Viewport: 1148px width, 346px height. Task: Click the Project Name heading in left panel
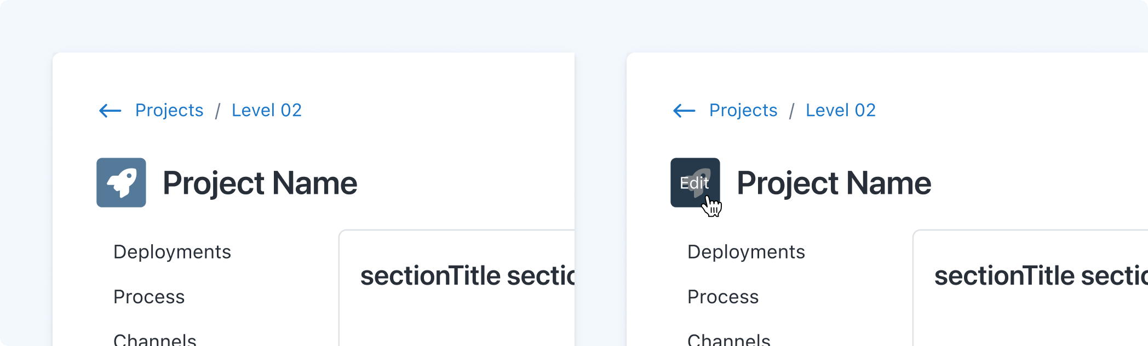[260, 183]
